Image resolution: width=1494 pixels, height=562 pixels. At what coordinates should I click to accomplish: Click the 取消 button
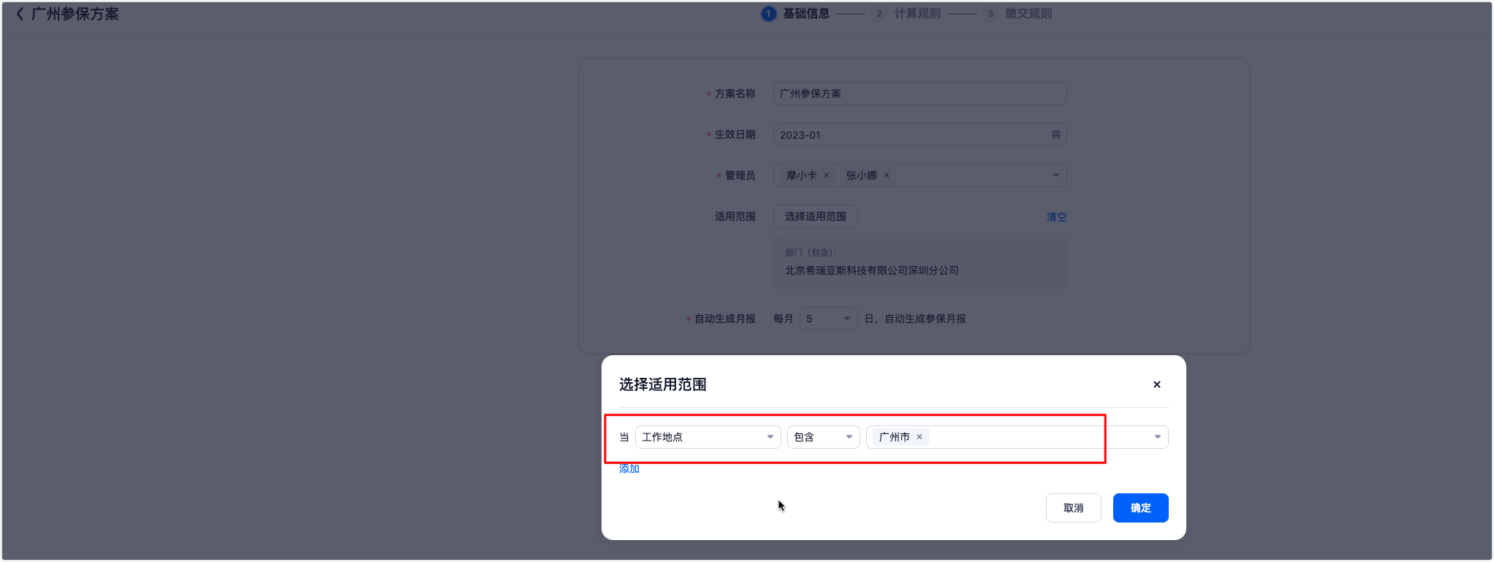1073,508
